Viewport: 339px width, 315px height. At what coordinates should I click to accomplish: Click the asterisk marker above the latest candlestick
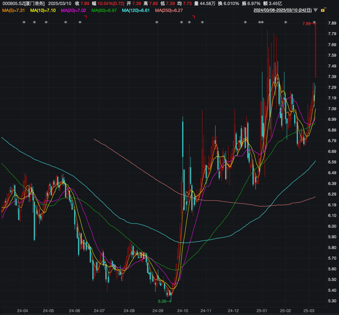click(314, 23)
